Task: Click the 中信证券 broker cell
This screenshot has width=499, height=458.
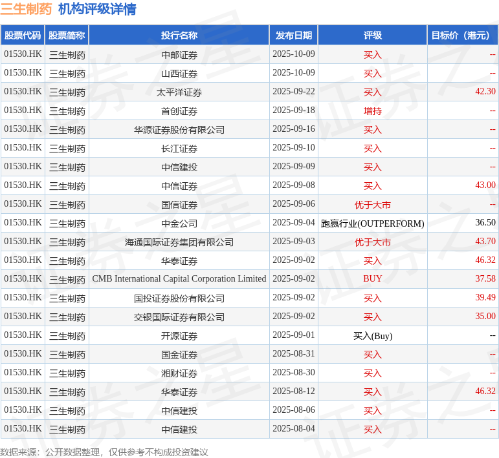Action: [179, 186]
